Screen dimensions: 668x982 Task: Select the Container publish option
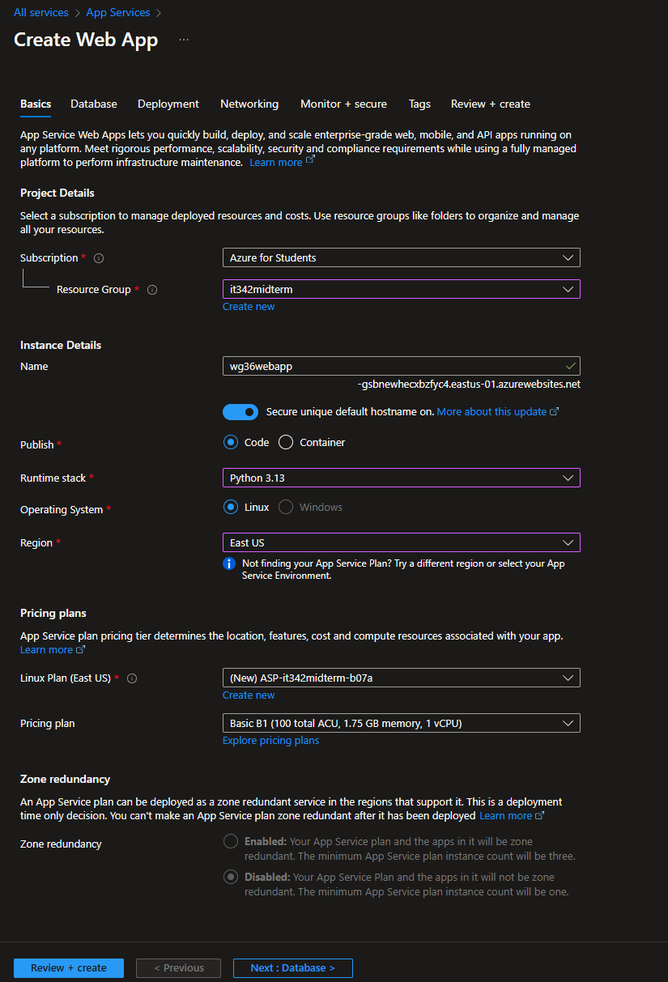coord(286,443)
